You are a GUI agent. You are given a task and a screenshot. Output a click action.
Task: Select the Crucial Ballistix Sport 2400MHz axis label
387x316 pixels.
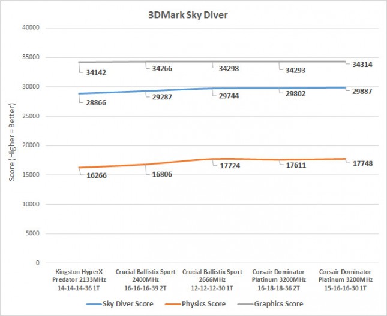point(146,280)
